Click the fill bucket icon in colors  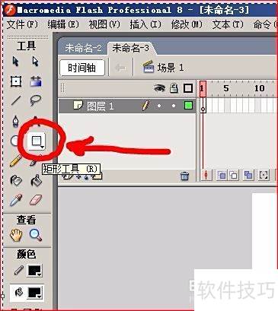[19, 292]
